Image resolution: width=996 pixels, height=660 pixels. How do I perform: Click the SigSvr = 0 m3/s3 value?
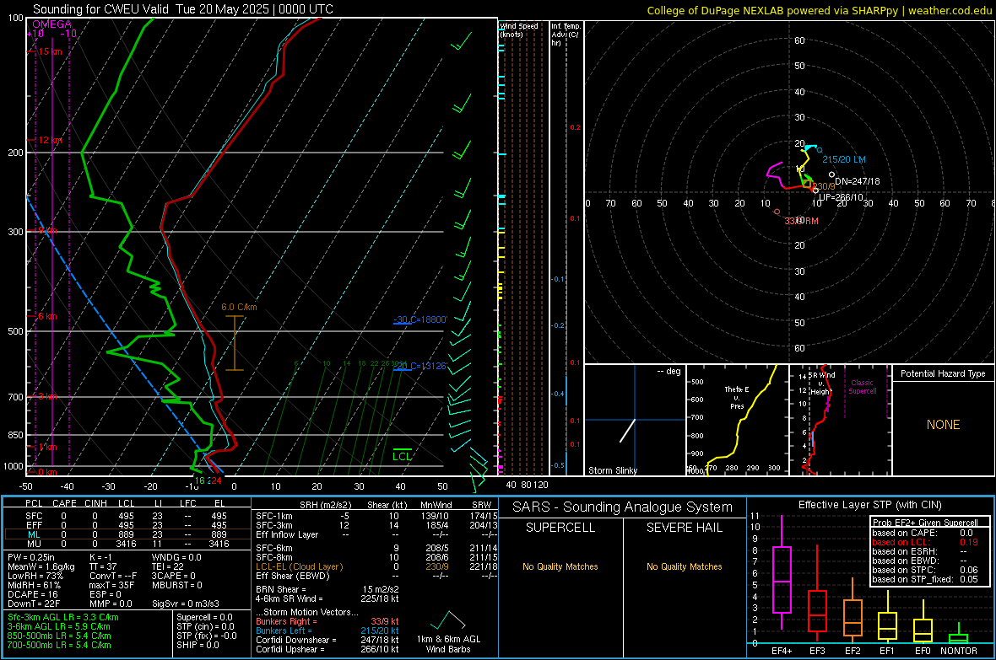click(186, 604)
